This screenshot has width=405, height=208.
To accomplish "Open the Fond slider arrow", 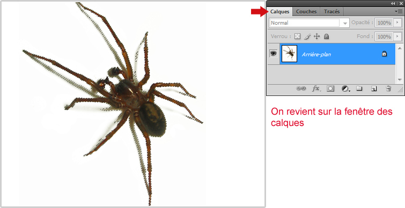I will click(398, 36).
